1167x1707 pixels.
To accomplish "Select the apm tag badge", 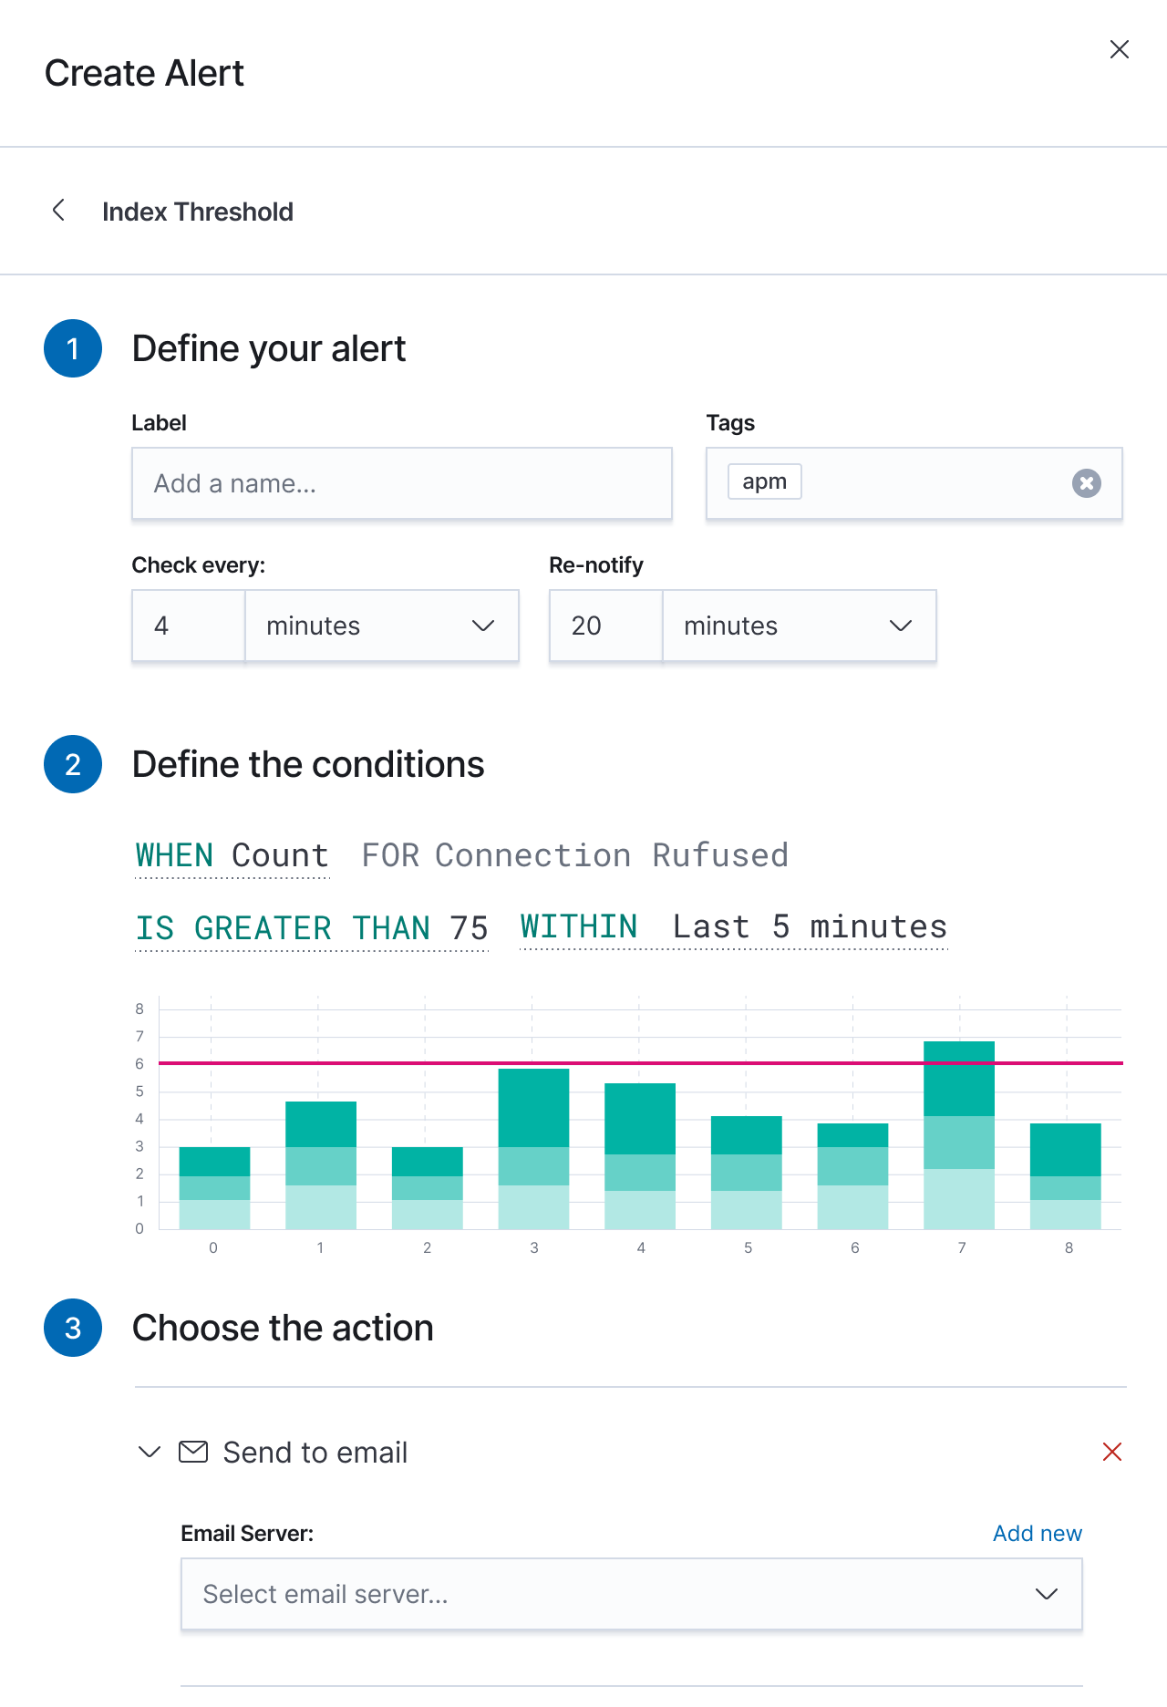I will tap(765, 481).
